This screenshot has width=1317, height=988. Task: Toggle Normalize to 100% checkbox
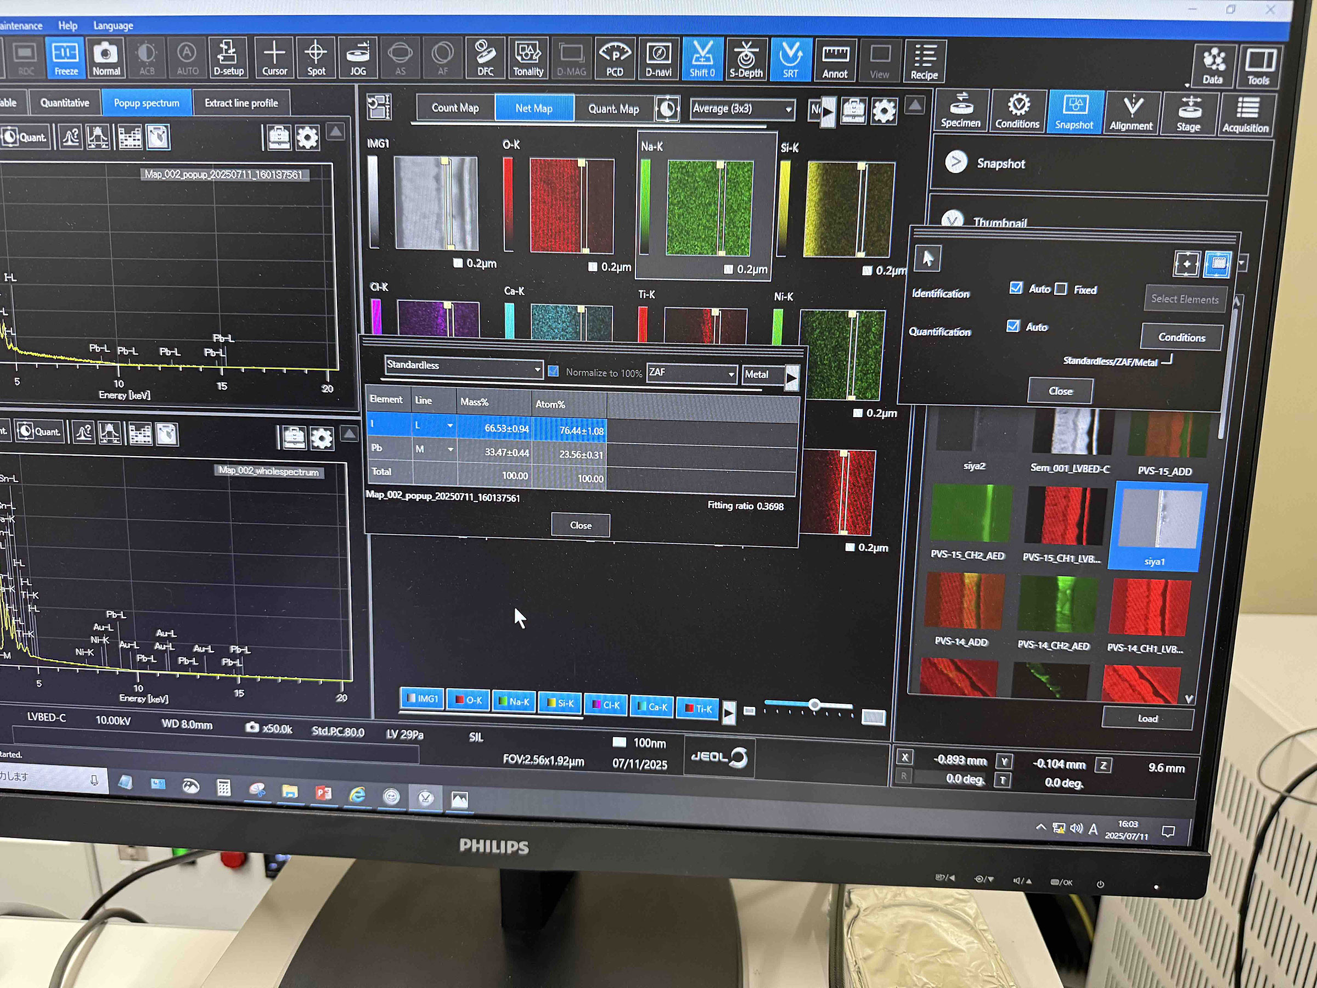click(x=553, y=372)
